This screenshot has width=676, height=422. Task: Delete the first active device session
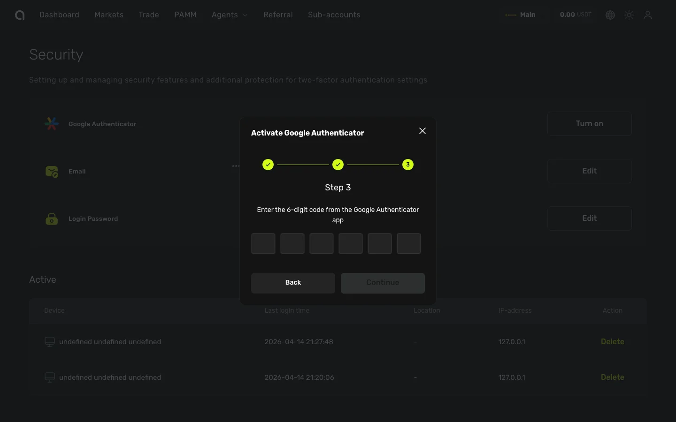click(x=612, y=342)
